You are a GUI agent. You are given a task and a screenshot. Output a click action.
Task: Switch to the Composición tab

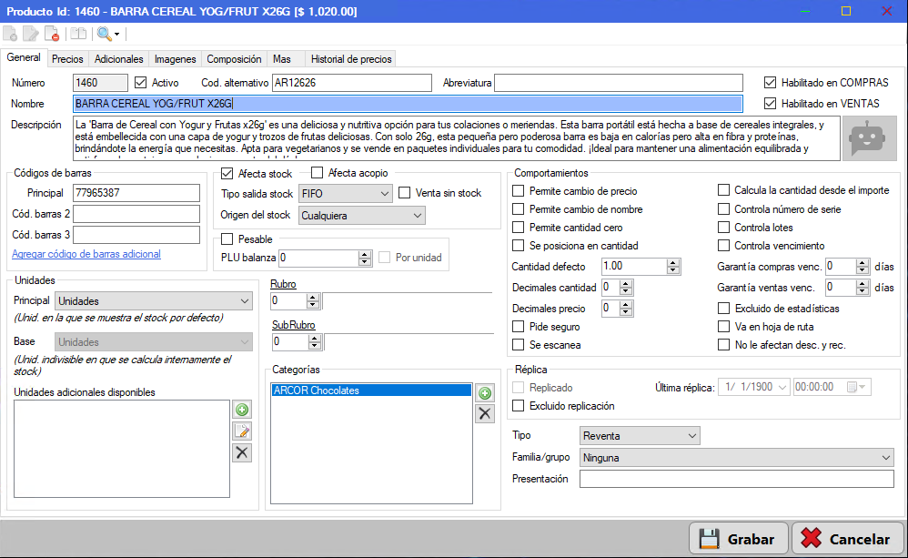[234, 59]
